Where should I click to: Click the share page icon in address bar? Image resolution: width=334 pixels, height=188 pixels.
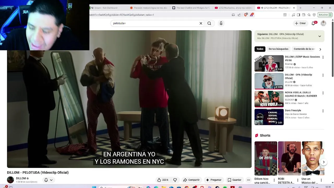239,15
